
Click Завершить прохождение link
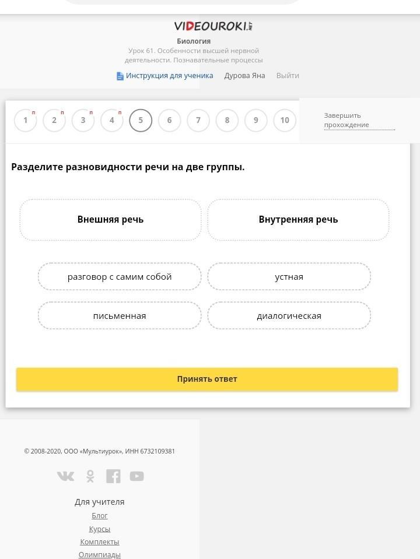[x=359, y=120]
